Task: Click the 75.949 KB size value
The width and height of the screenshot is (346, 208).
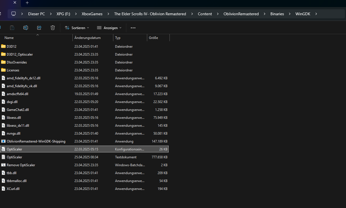Action: [x=160, y=117]
